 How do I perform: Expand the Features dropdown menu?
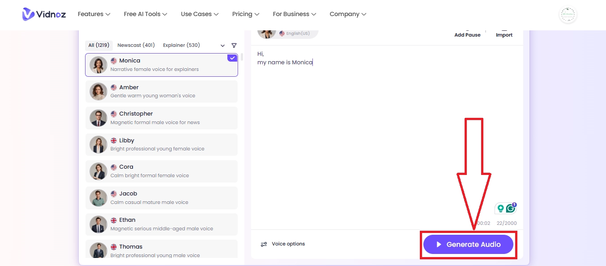pos(94,14)
